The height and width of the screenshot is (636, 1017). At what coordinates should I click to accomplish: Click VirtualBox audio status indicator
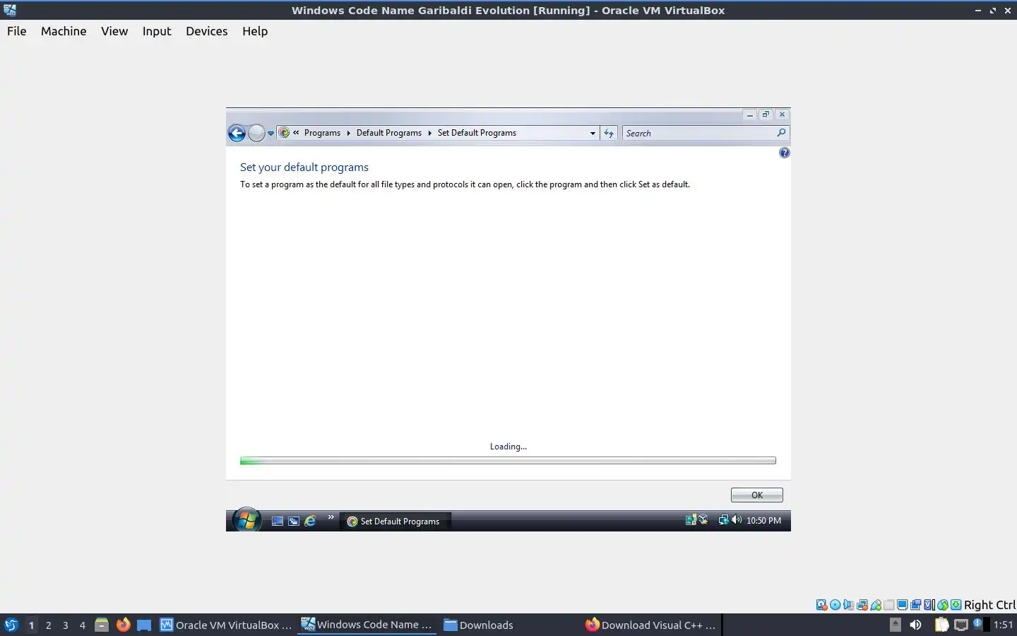coord(848,605)
